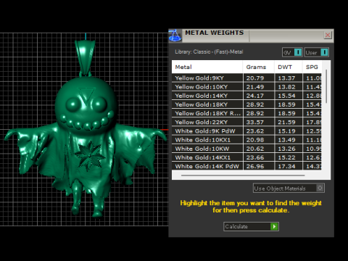Select the White Gold:14KX1 row

(246, 157)
